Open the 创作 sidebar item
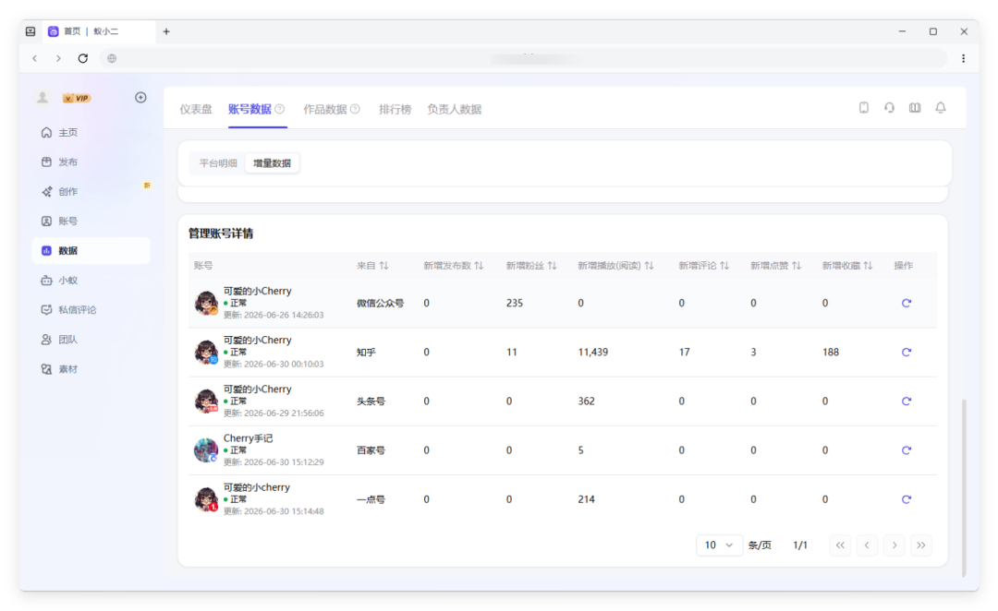 [x=91, y=191]
